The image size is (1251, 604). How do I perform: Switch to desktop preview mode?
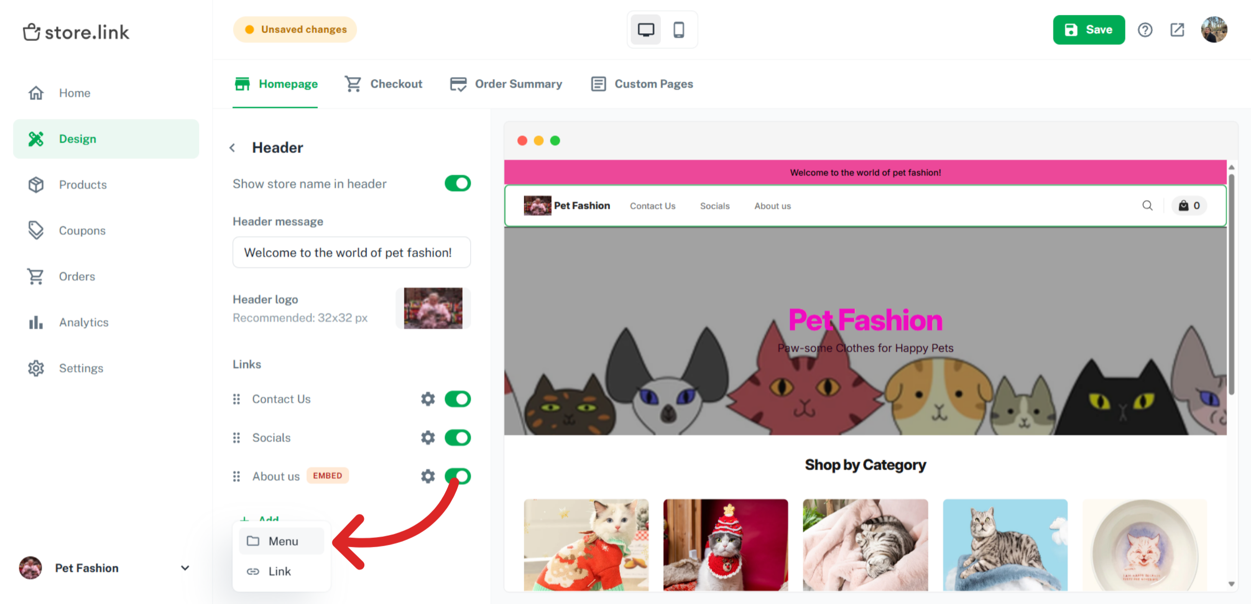click(646, 30)
